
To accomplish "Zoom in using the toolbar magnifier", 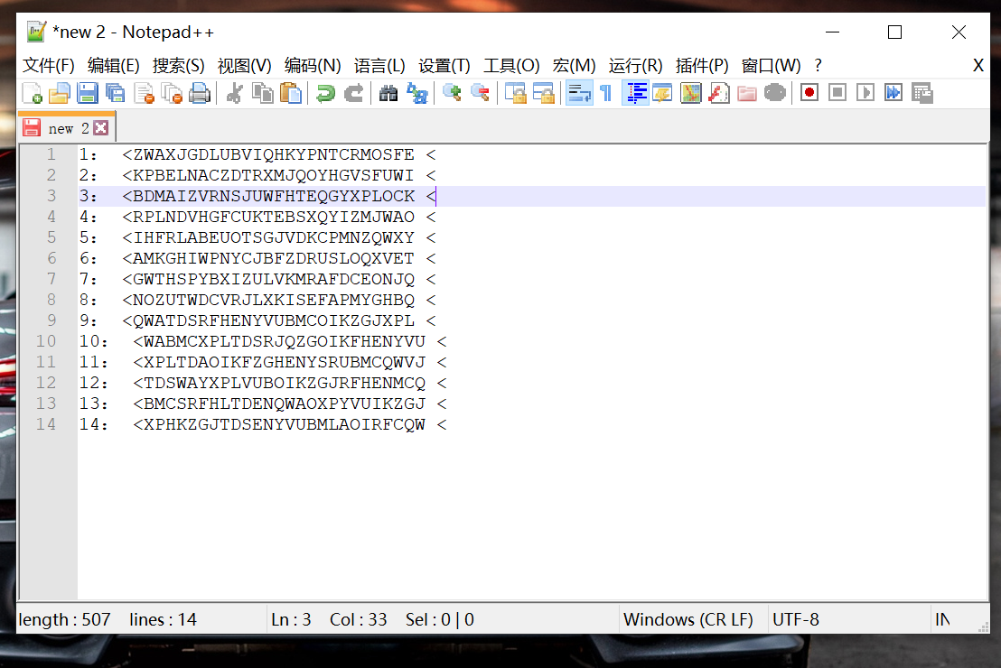I will 451,92.
